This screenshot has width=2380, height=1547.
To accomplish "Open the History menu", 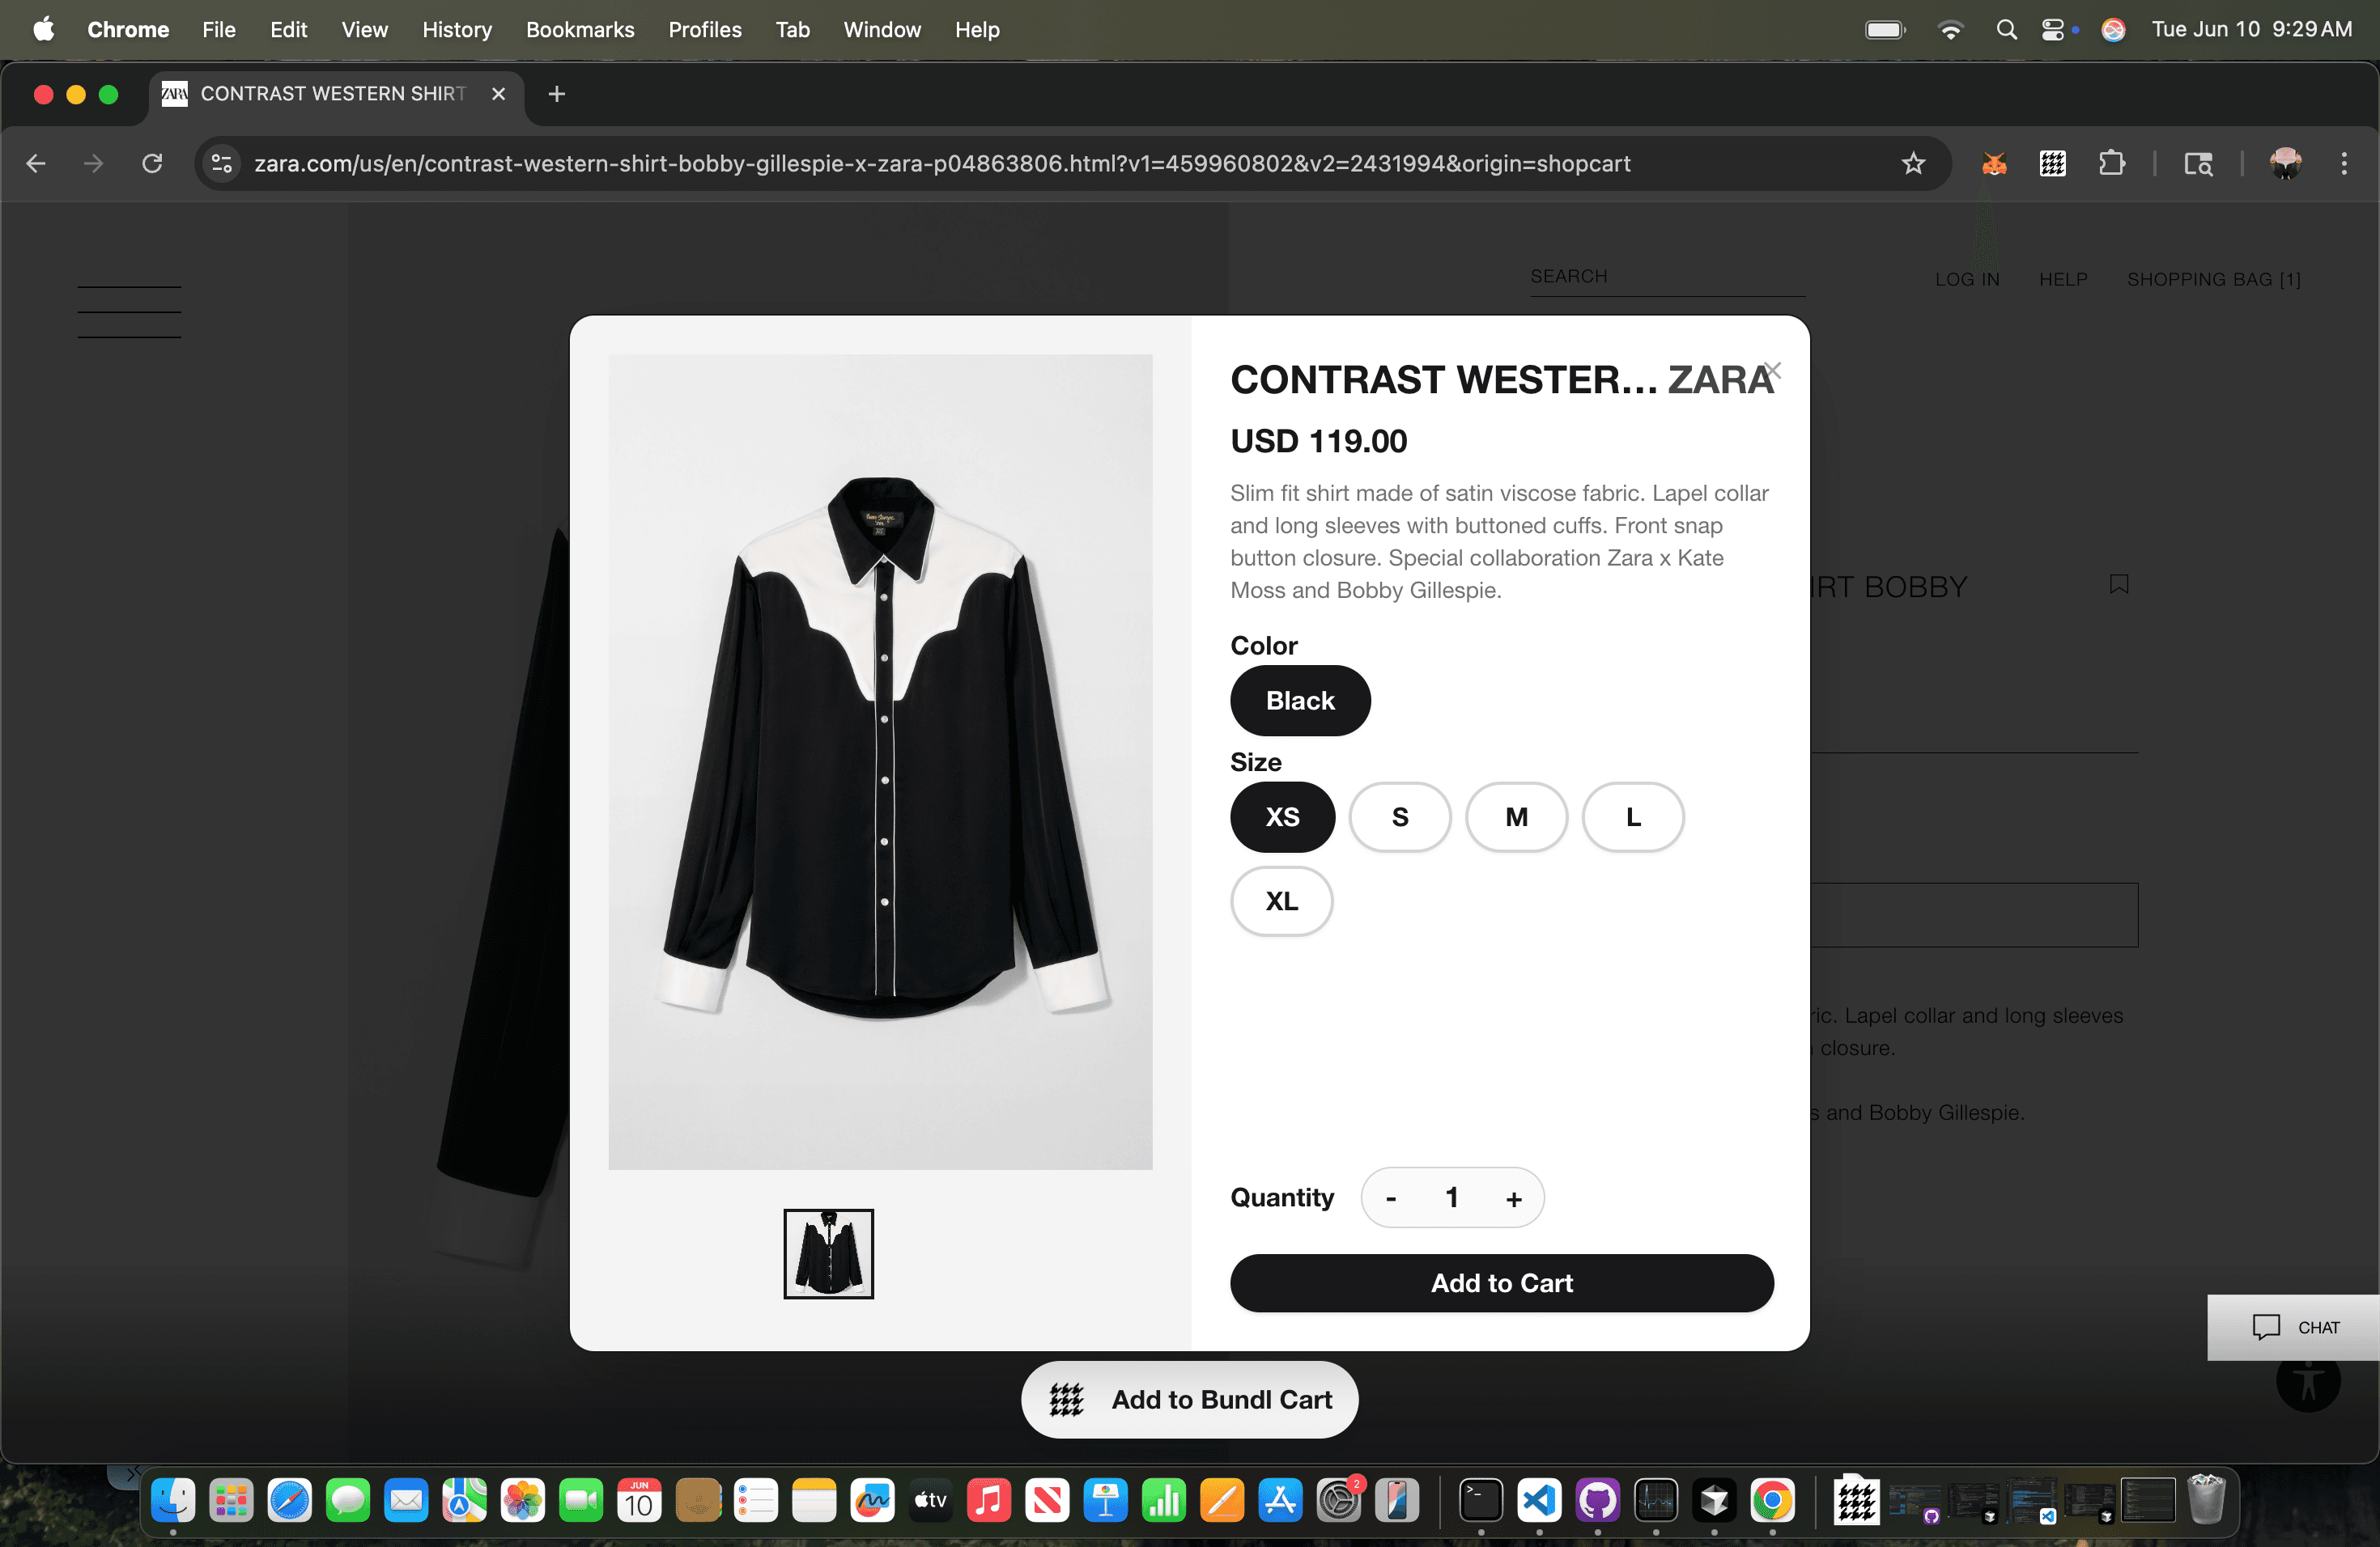I will [457, 30].
